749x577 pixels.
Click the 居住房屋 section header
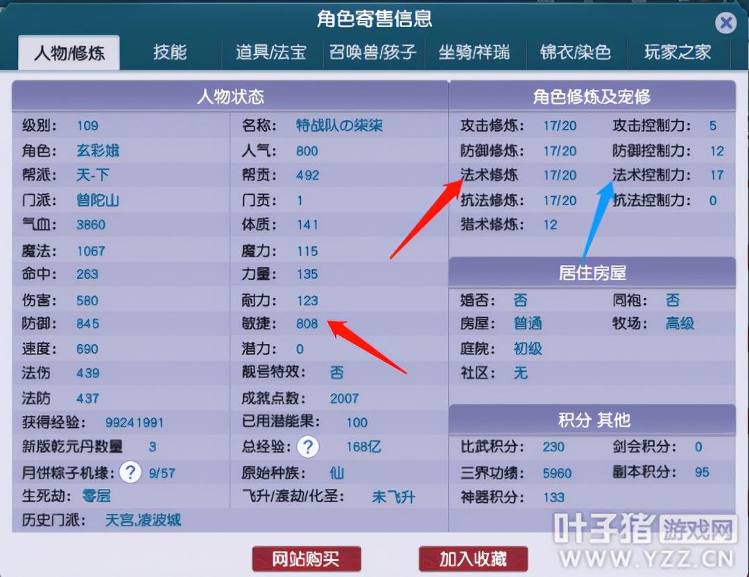tap(592, 273)
